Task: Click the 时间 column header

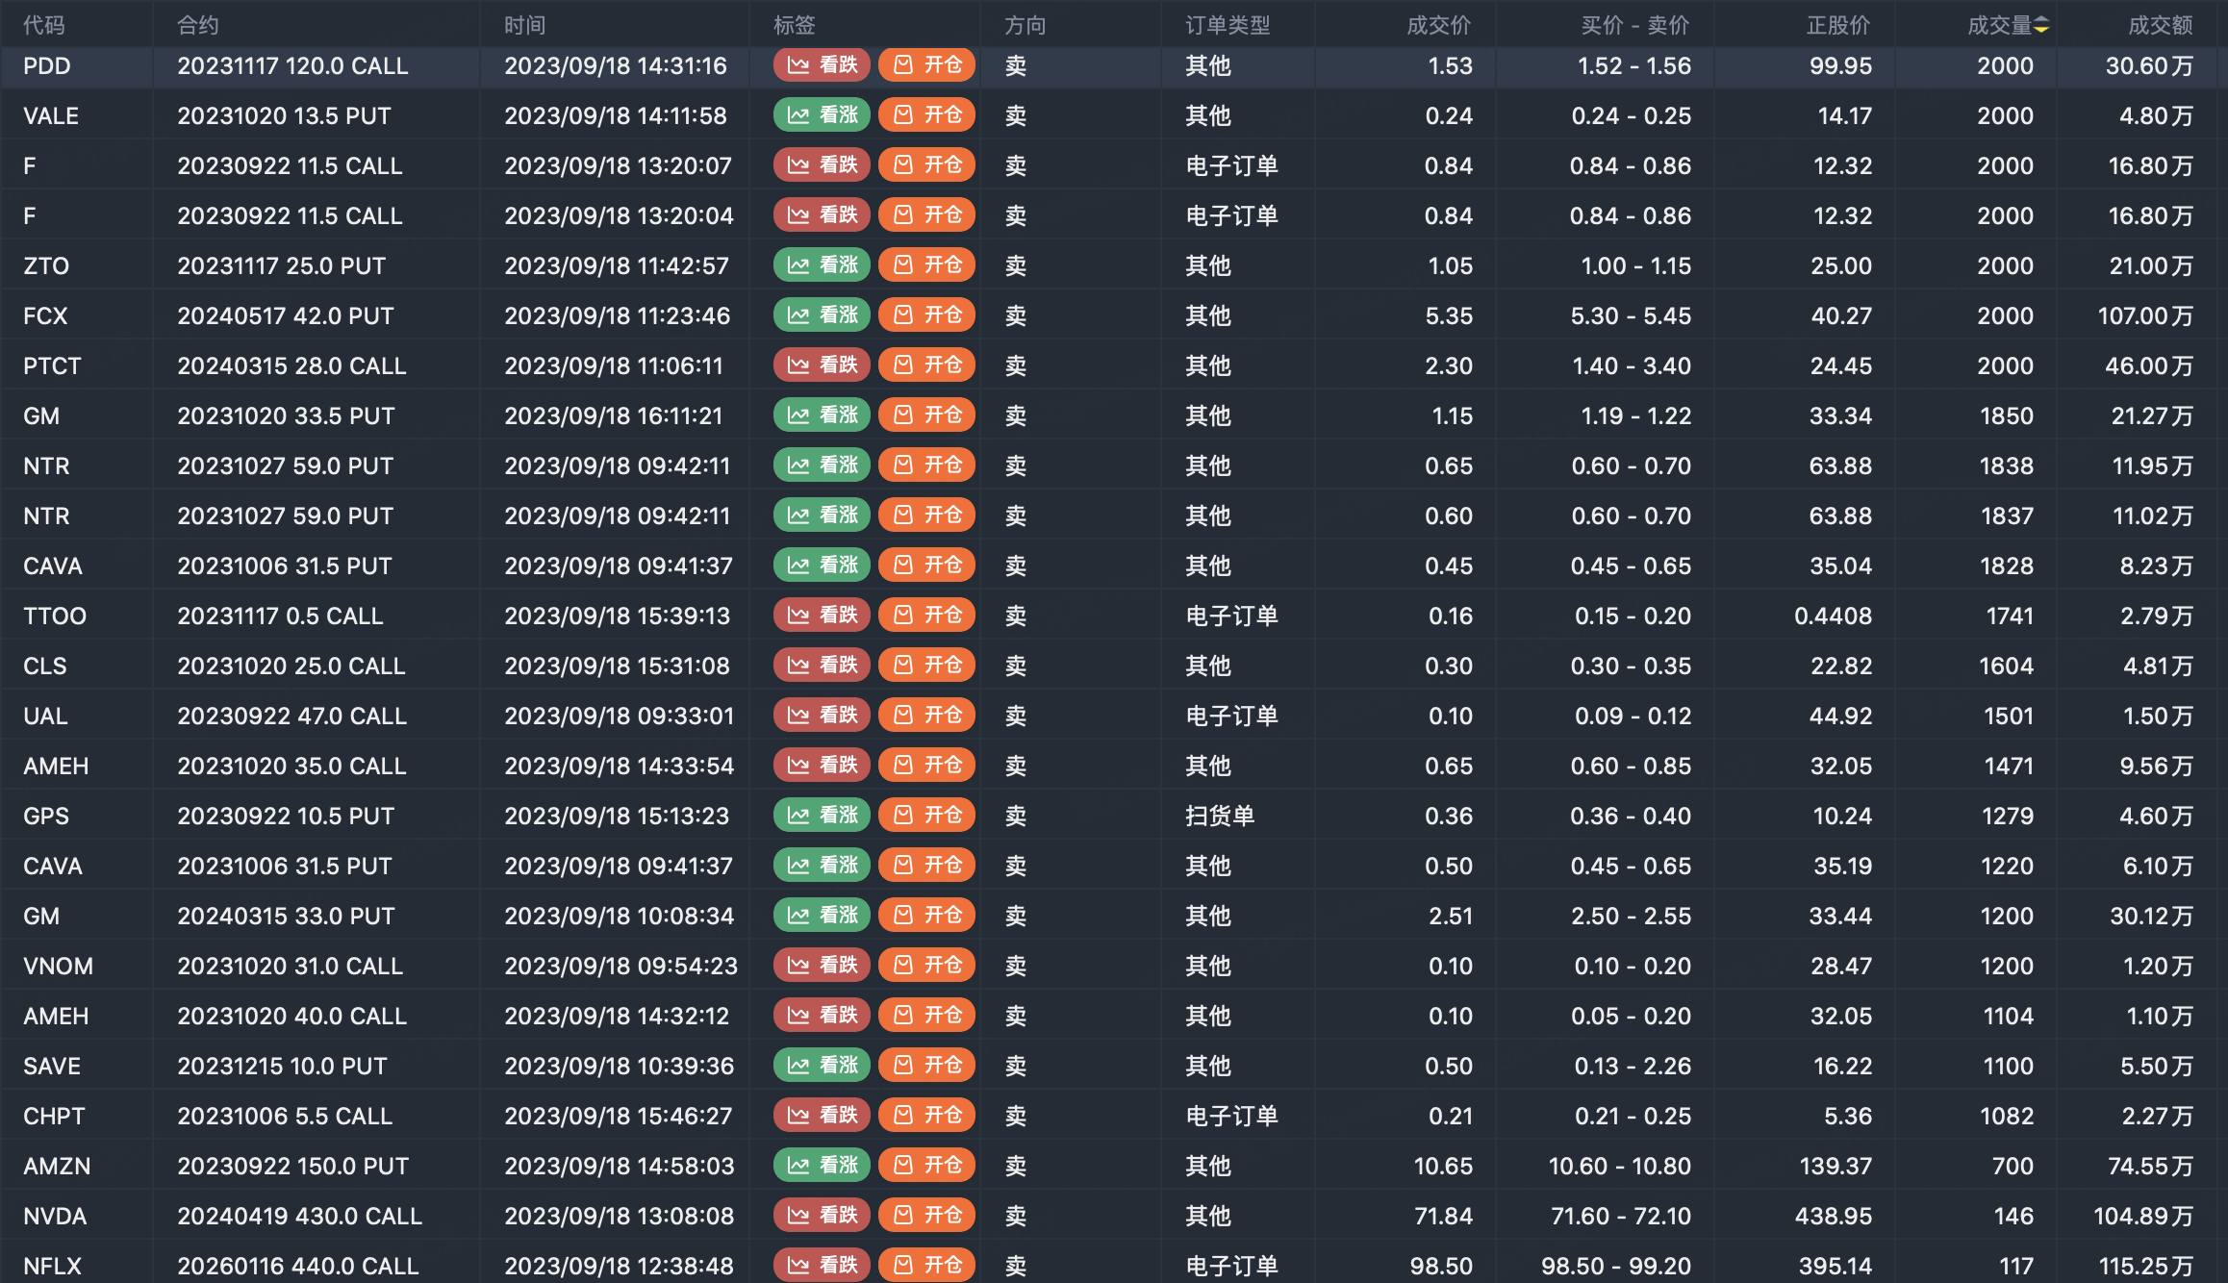Action: click(x=525, y=26)
